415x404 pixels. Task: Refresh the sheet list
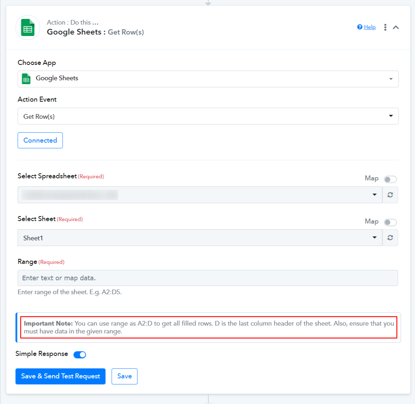click(x=390, y=238)
